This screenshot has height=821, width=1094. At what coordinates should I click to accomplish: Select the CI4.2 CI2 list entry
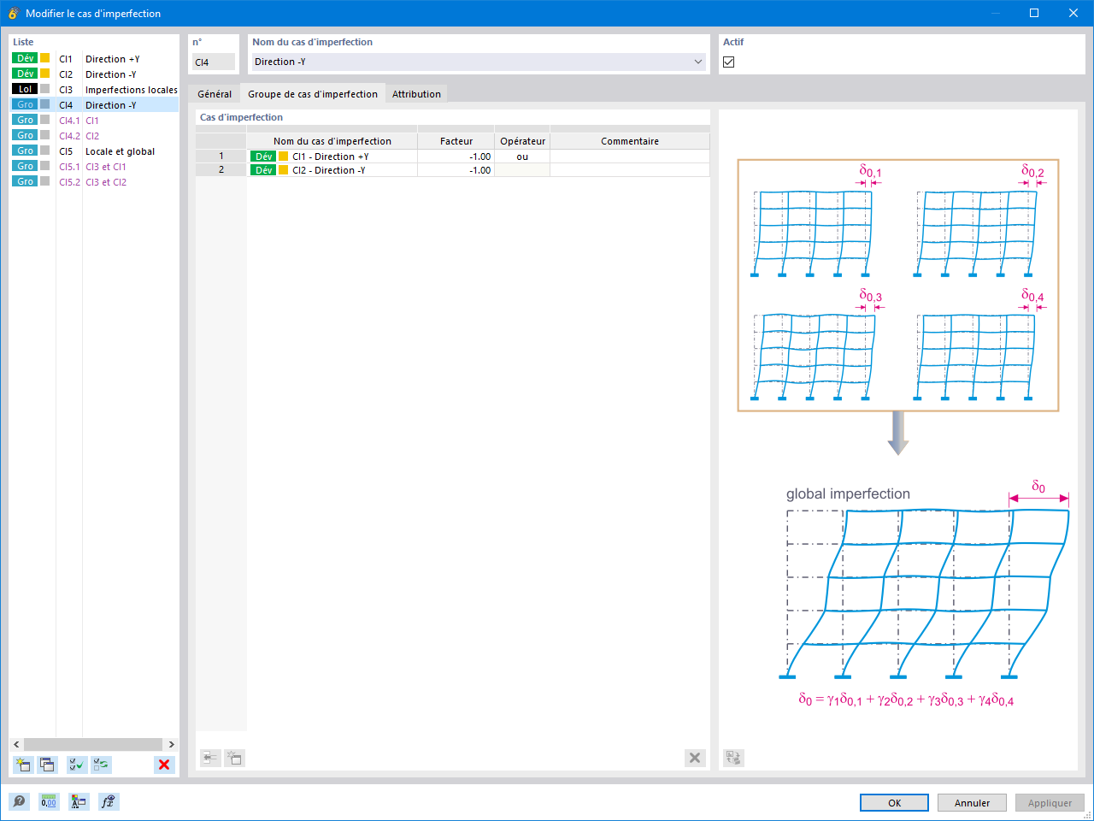[94, 136]
